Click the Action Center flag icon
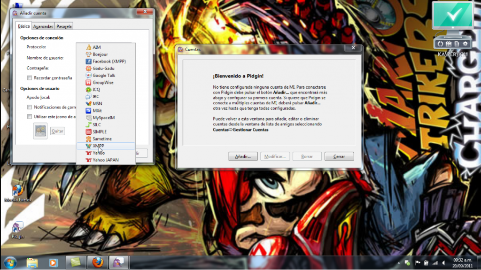481x270 pixels. 418,263
